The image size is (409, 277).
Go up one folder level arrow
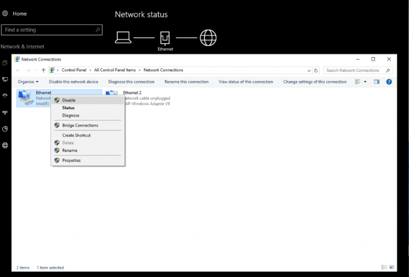pos(43,70)
